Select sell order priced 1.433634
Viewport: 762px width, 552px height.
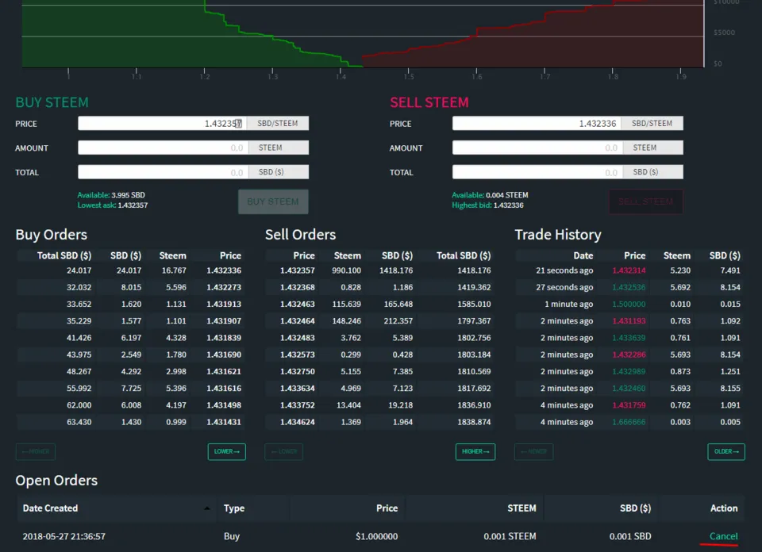click(380, 389)
